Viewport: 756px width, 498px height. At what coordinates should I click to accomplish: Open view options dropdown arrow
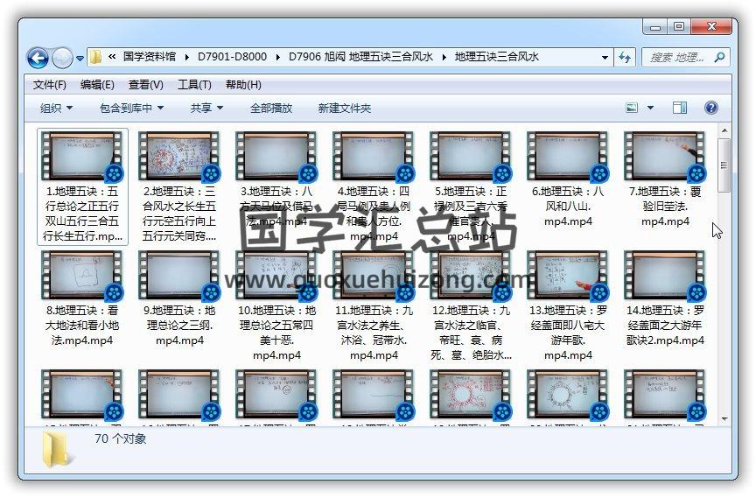[x=650, y=108]
